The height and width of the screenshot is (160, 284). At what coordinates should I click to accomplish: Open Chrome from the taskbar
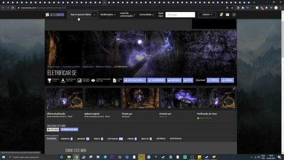coord(76,157)
